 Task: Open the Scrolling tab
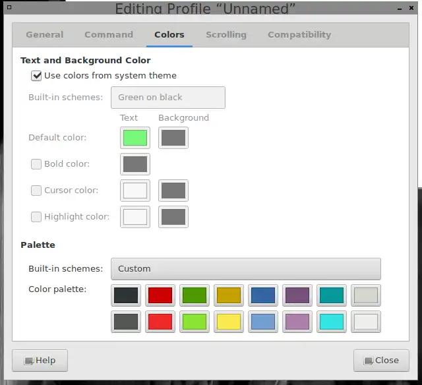[226, 35]
